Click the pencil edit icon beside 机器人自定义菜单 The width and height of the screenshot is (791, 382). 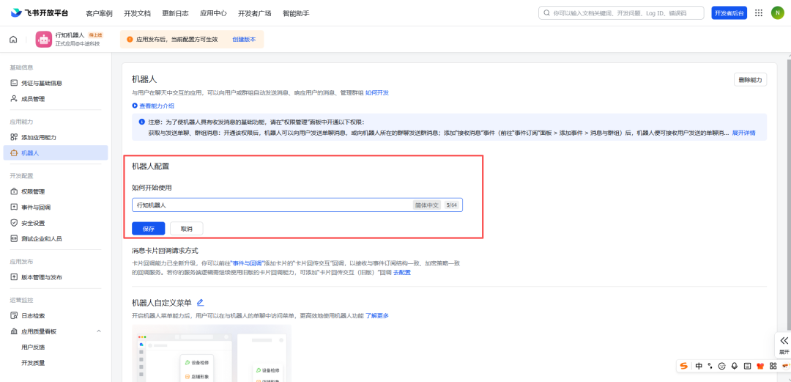pos(200,303)
